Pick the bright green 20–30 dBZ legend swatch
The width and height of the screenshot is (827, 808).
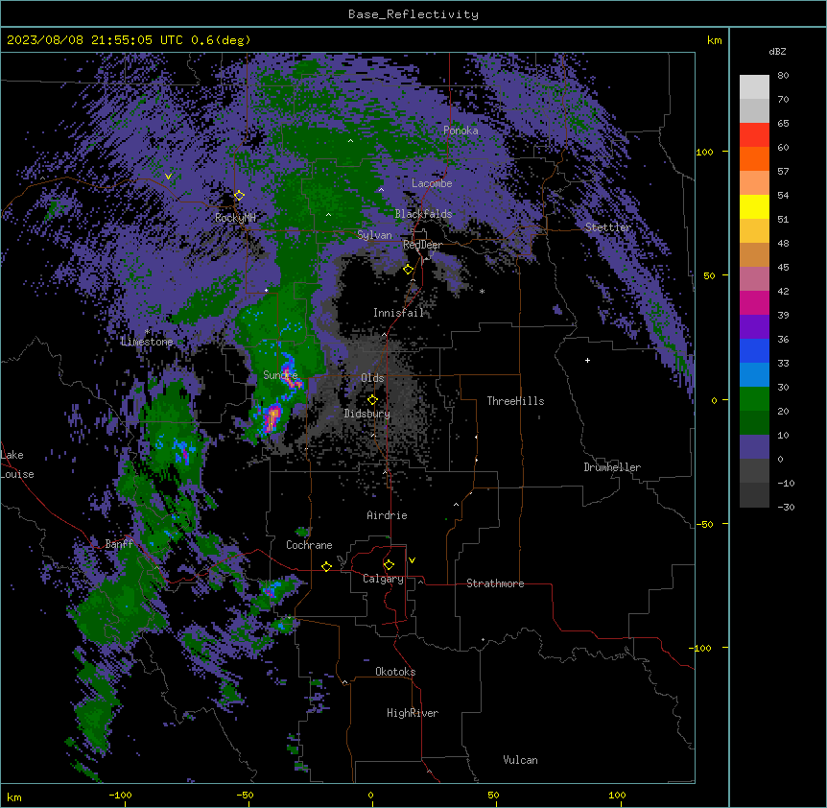[754, 399]
